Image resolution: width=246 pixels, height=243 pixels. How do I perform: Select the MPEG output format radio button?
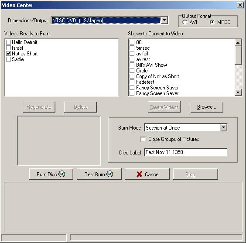coord(212,22)
